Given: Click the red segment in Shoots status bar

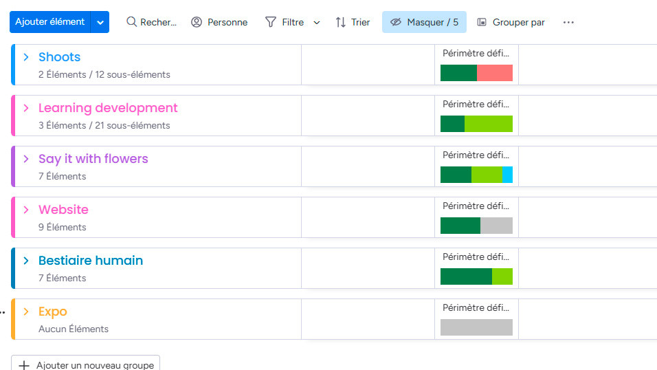Looking at the screenshot, I should 494,73.
